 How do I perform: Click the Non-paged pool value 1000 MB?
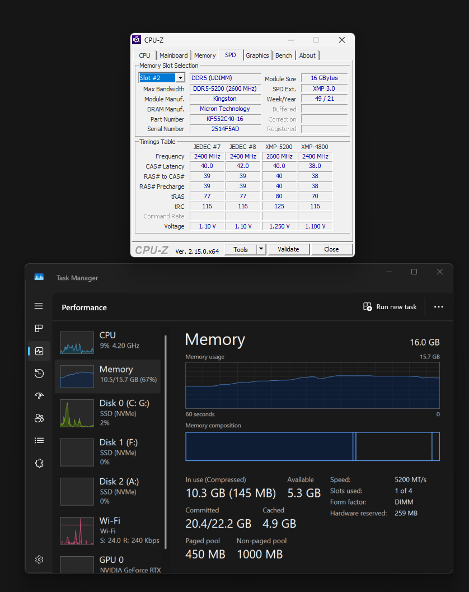260,554
